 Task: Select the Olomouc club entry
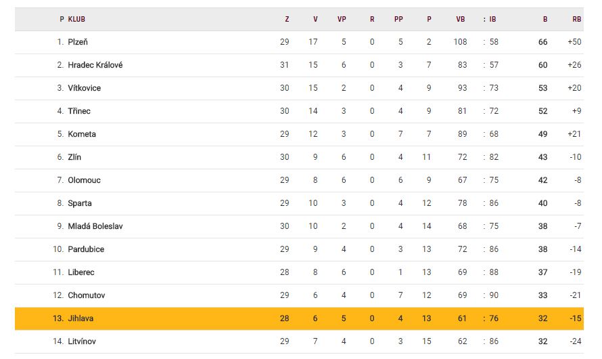[84, 180]
